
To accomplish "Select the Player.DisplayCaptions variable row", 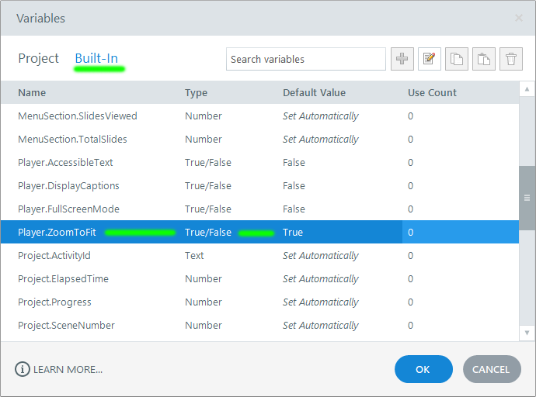I will (68, 186).
